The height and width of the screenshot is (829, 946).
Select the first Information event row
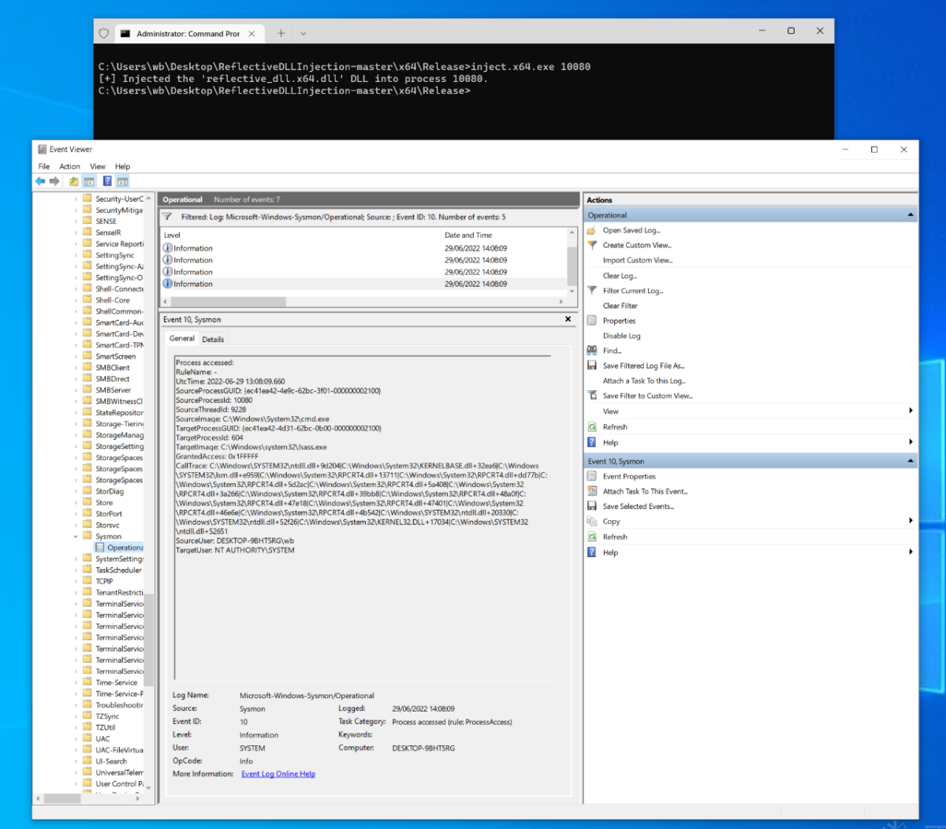(x=363, y=248)
